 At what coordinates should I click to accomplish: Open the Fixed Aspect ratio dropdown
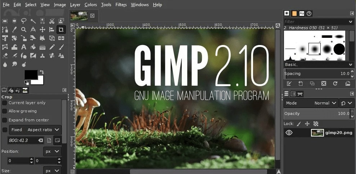35,130
